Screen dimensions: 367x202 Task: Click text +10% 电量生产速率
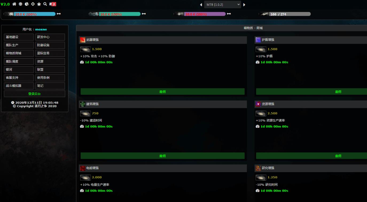pyautogui.click(x=95, y=185)
